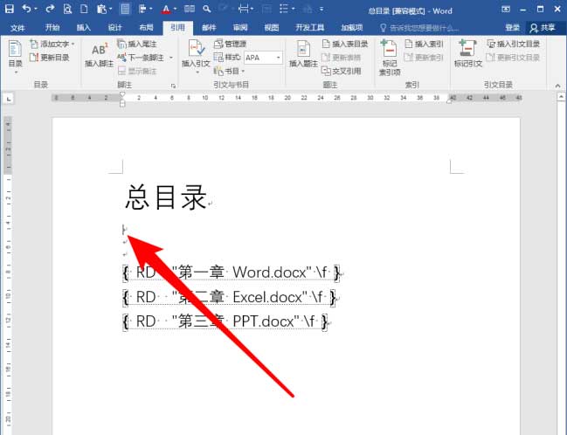This screenshot has width=567, height=435.
Task: Click the RD field 第三章 PPT.docx
Action: coord(225,321)
